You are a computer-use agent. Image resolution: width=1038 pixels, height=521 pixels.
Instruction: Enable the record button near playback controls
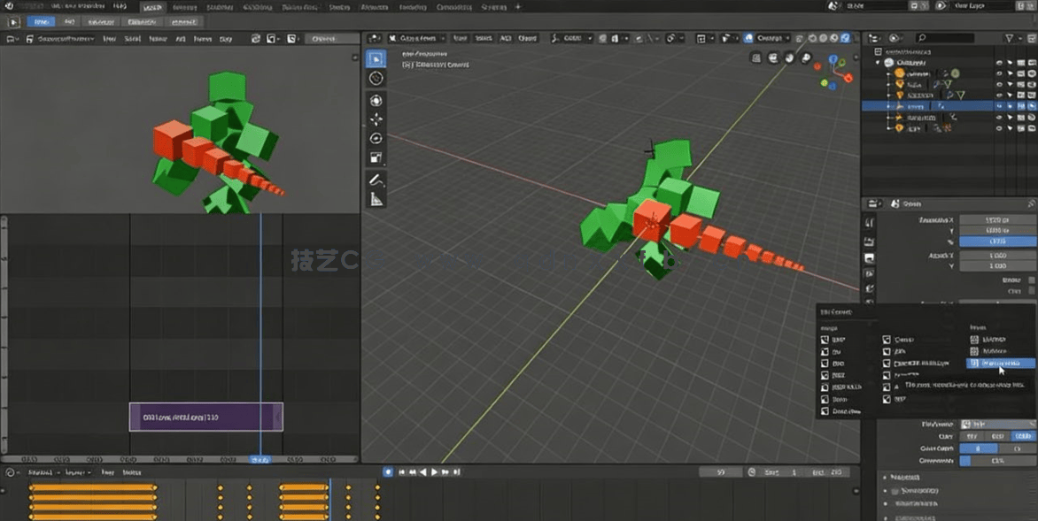point(387,471)
